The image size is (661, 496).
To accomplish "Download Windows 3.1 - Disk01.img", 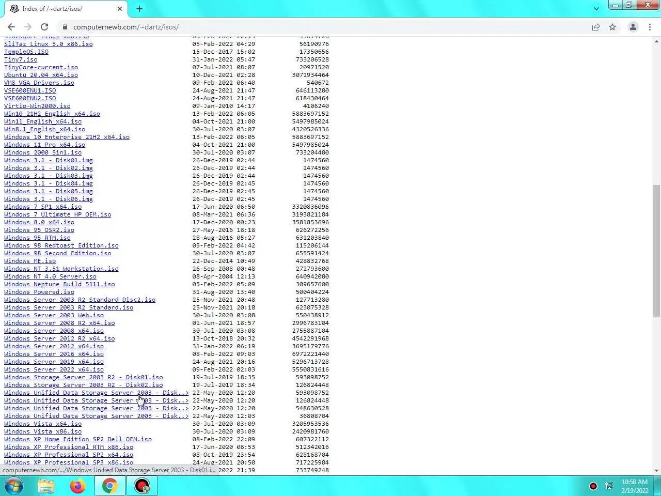I will click(49, 160).
